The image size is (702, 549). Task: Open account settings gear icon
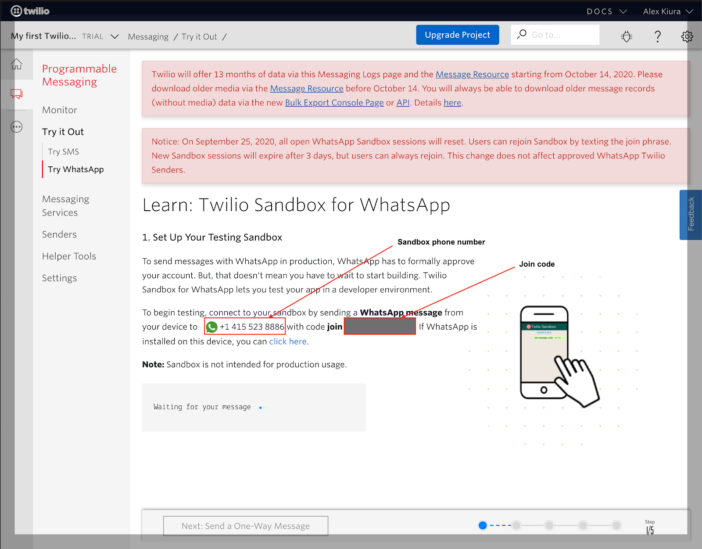click(x=687, y=36)
